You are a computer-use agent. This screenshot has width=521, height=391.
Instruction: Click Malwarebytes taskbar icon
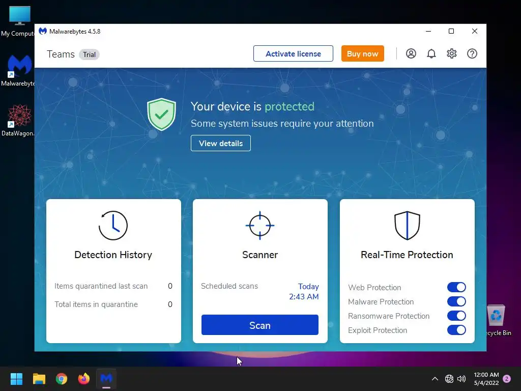coord(106,379)
